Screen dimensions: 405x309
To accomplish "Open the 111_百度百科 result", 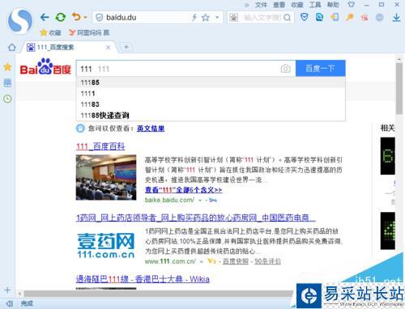I will (x=100, y=146).
